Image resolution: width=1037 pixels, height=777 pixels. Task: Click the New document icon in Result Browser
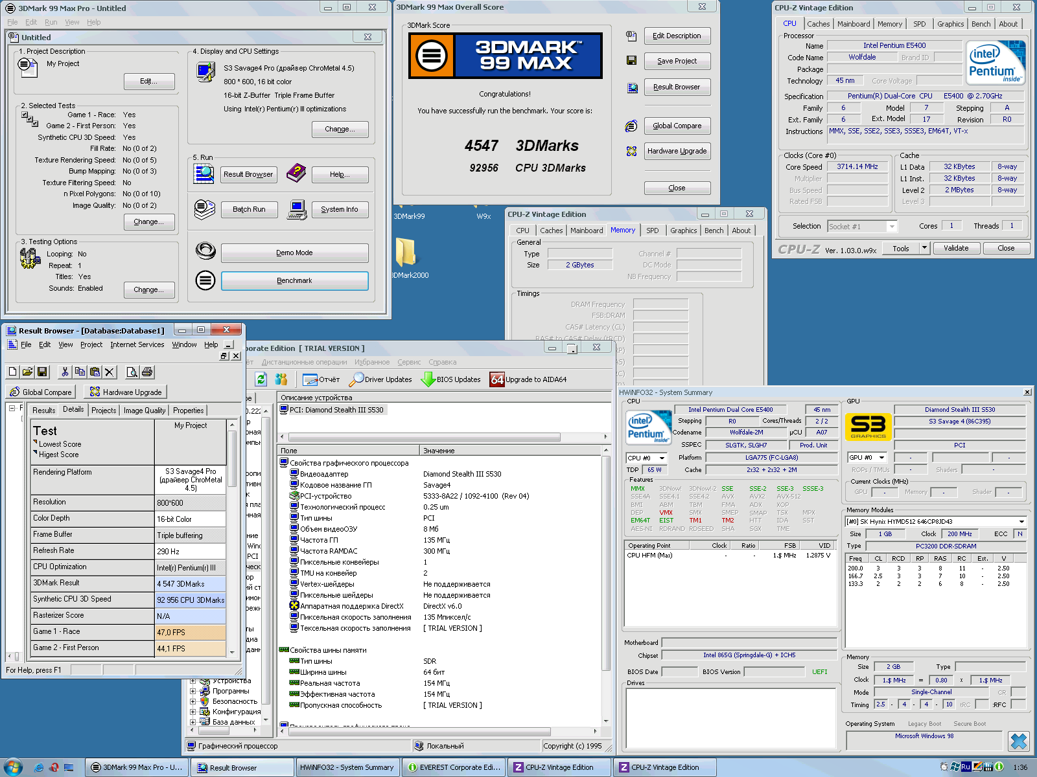pos(12,372)
